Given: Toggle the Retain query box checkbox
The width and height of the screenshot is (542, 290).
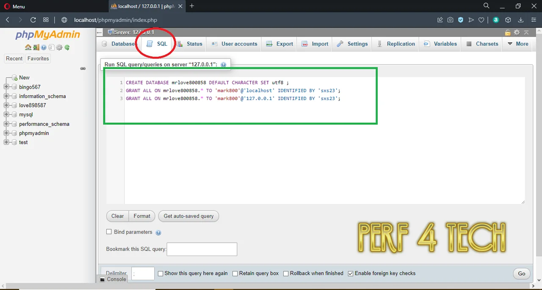Looking at the screenshot, I should [x=235, y=273].
